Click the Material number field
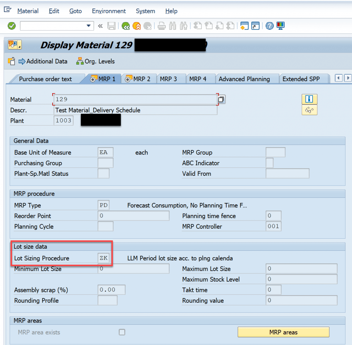Image resolution: width=352 pixels, height=345 pixels. point(135,99)
